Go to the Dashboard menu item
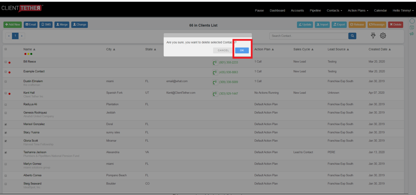 (x=277, y=10)
